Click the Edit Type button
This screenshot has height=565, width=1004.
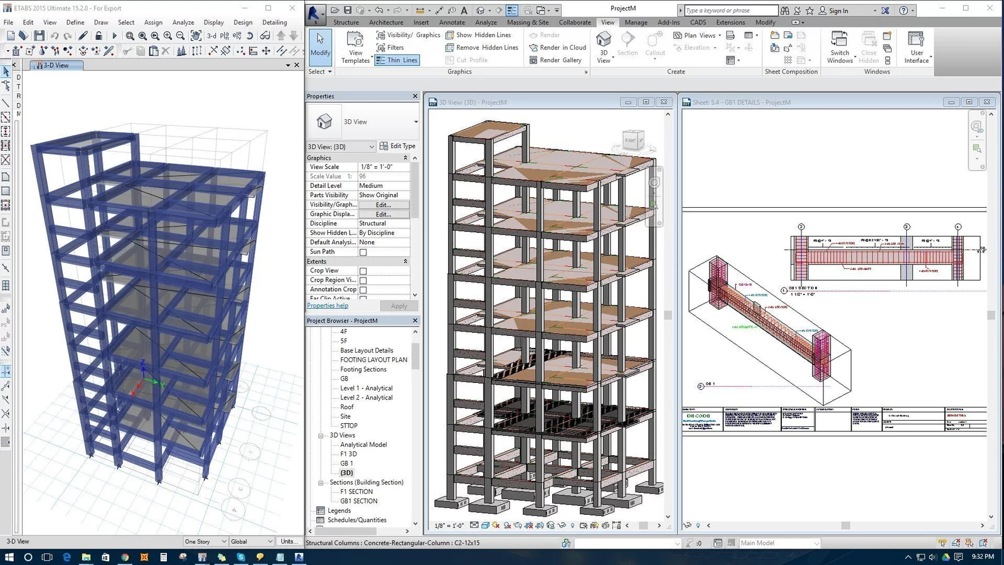(398, 146)
